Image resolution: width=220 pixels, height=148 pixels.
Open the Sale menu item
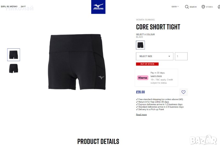pyautogui.click(x=23, y=7)
